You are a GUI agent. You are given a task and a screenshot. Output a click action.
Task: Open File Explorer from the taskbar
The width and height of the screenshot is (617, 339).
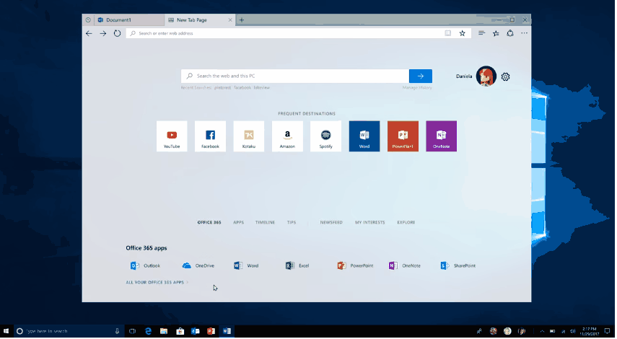pos(164,331)
